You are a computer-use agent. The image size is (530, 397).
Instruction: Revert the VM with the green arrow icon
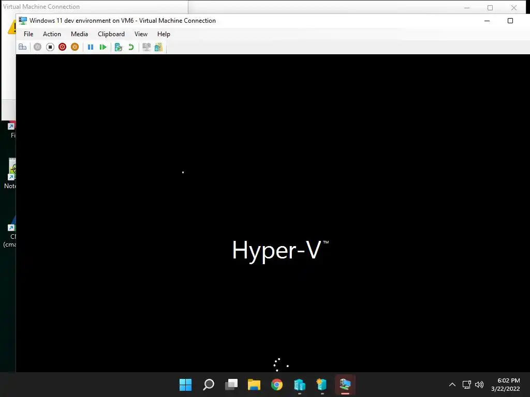pos(131,47)
